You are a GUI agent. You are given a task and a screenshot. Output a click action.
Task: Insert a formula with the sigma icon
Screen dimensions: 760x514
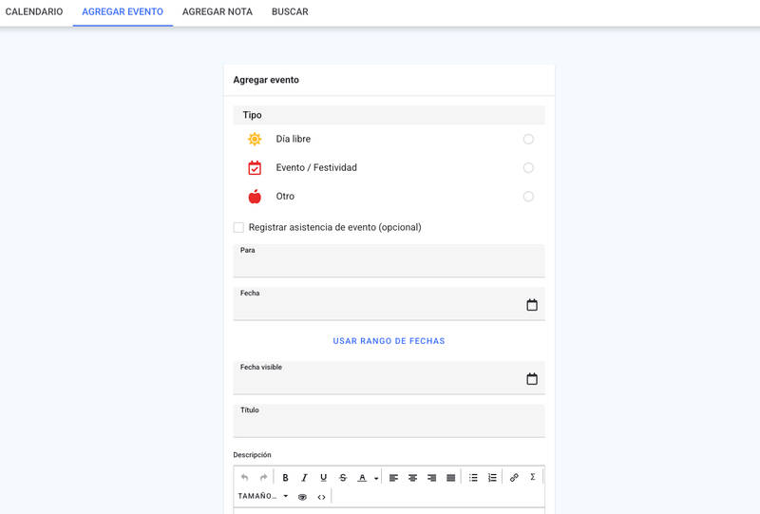tap(533, 477)
